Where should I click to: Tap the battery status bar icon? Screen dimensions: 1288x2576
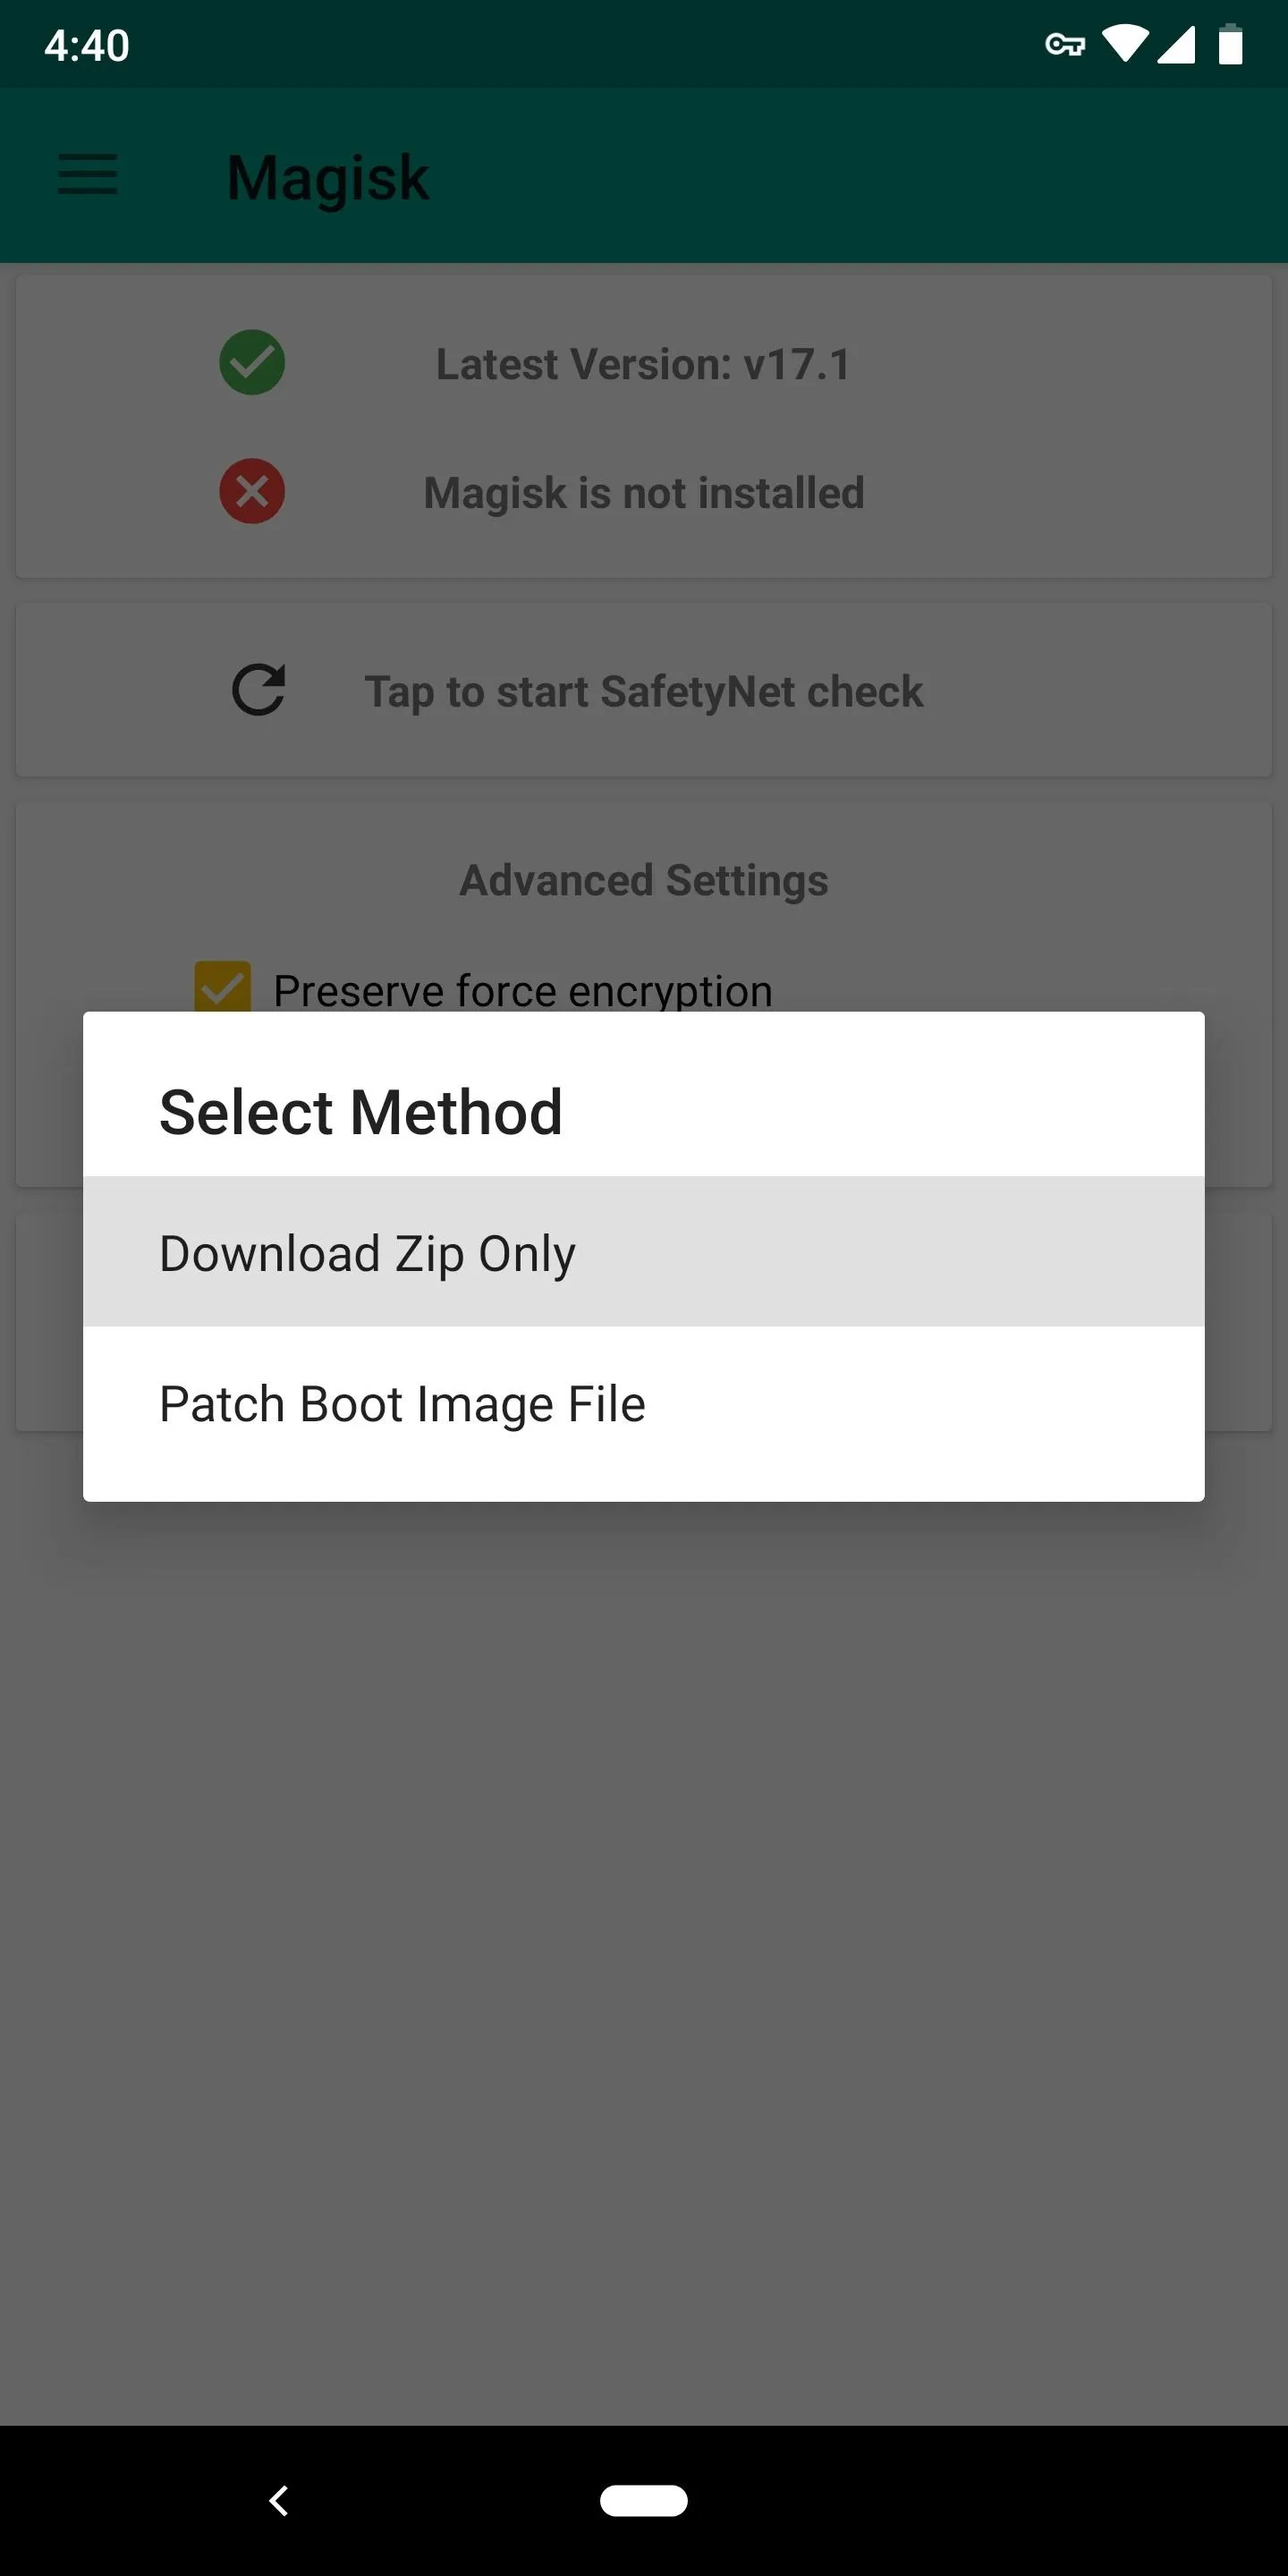tap(1231, 45)
